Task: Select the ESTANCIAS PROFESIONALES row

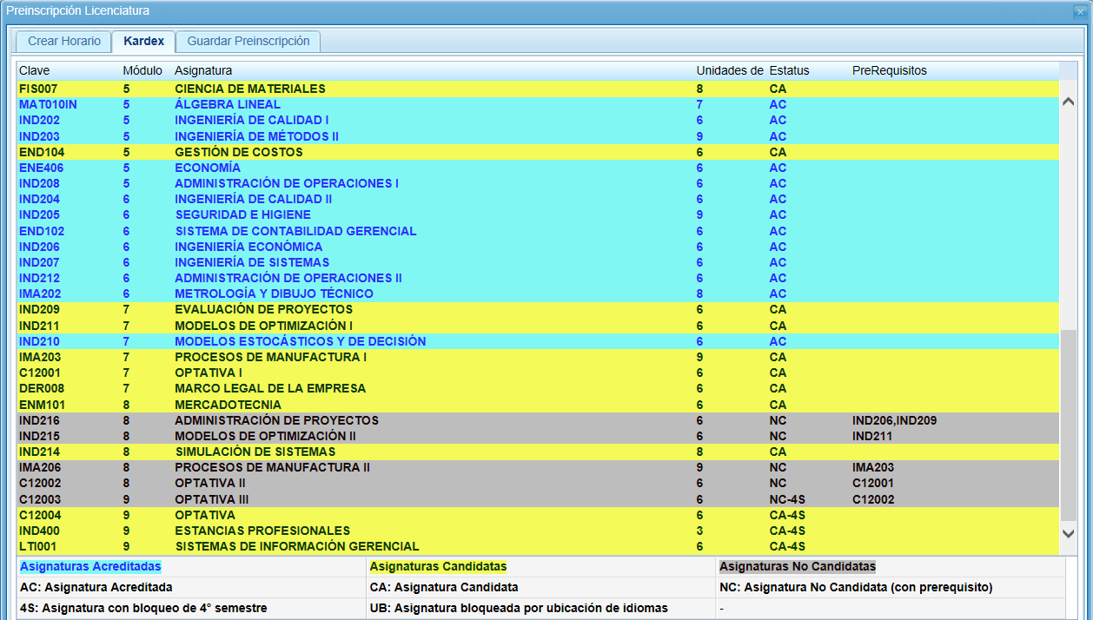Action: pyautogui.click(x=348, y=531)
